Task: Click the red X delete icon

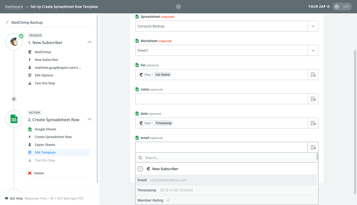Action: (30, 173)
